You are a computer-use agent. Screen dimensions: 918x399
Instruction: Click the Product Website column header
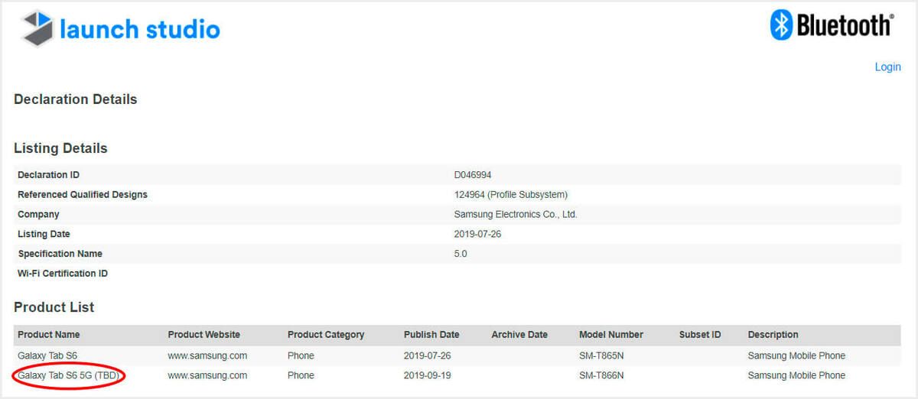click(204, 335)
